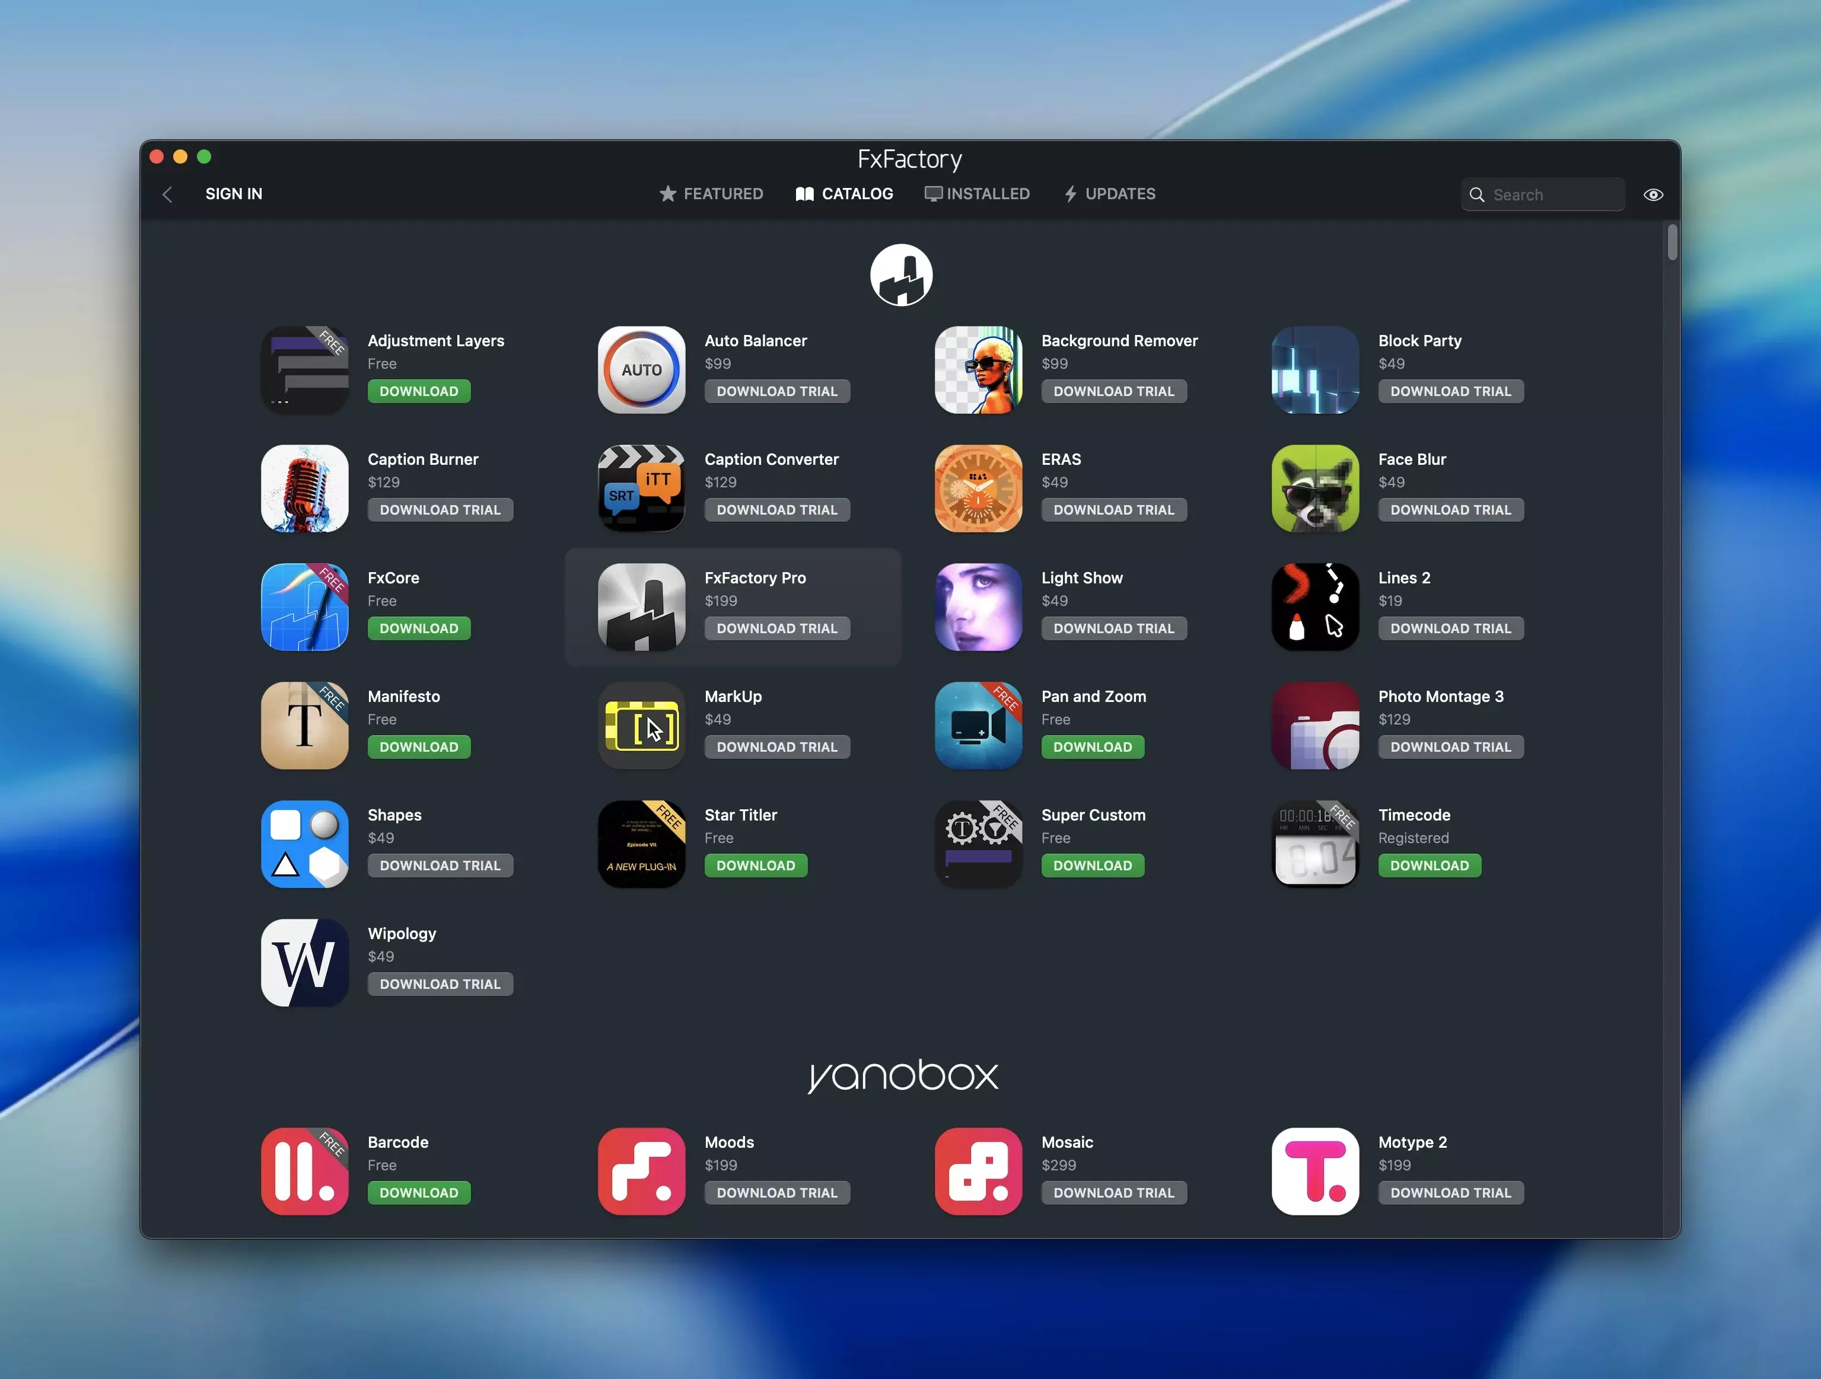Open the Yanobox Mosaic icon
The image size is (1821, 1379).
[978, 1171]
